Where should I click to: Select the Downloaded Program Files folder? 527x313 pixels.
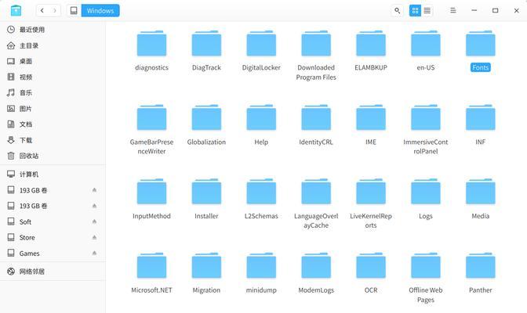point(316,56)
